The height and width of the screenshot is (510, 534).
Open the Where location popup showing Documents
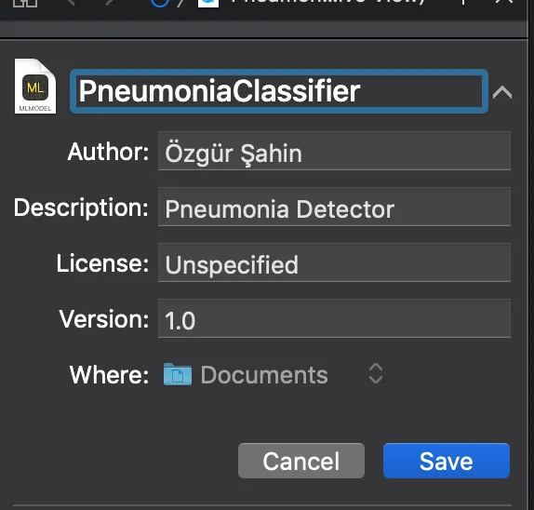click(x=274, y=374)
